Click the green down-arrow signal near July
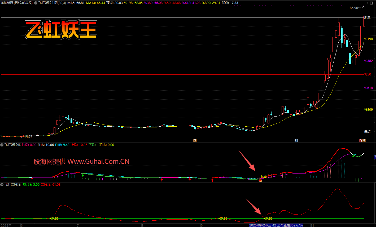This screenshot has width=376, height=227. [x=83, y=175]
